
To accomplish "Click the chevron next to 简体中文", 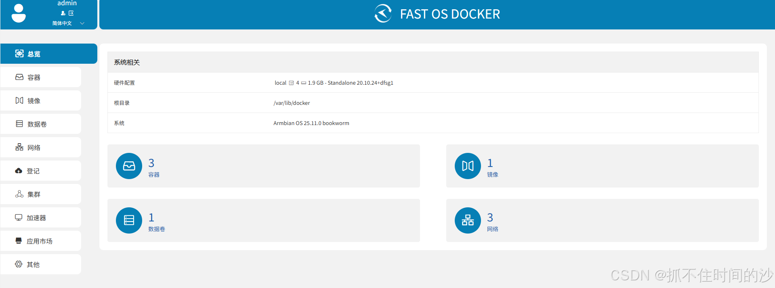I will pos(82,23).
